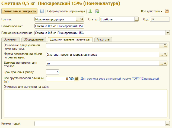The height and width of the screenshot is (128, 172).
Task: Click ellipsis button in Комментарий field
Action: 167,124
